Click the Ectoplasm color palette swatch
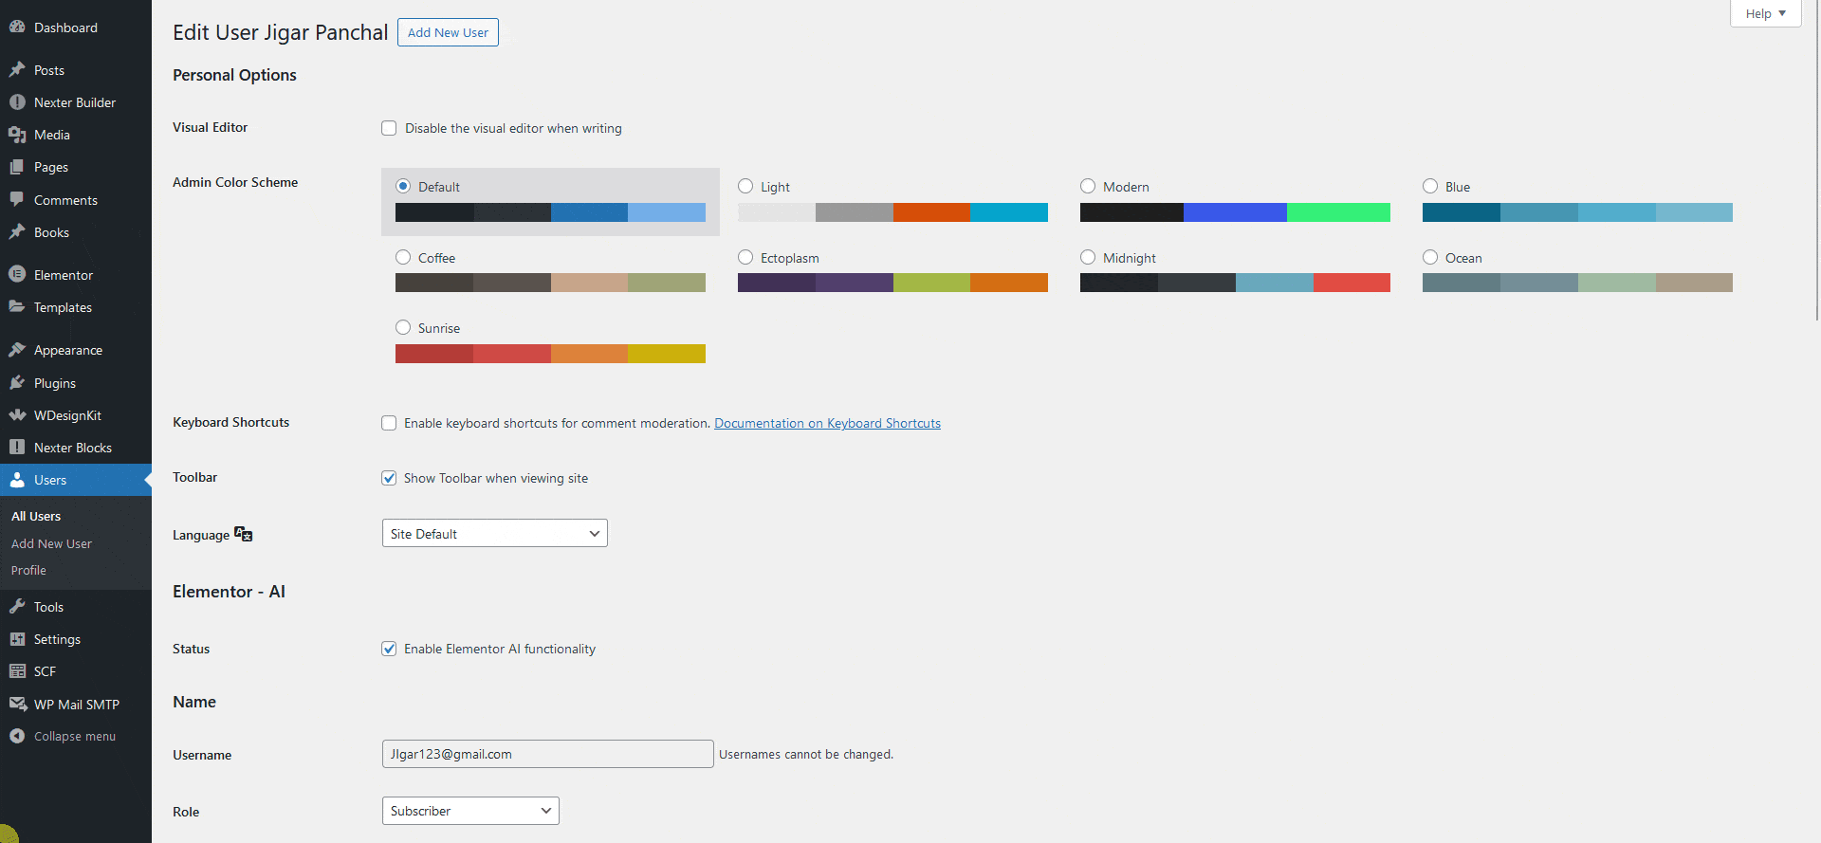 [892, 283]
